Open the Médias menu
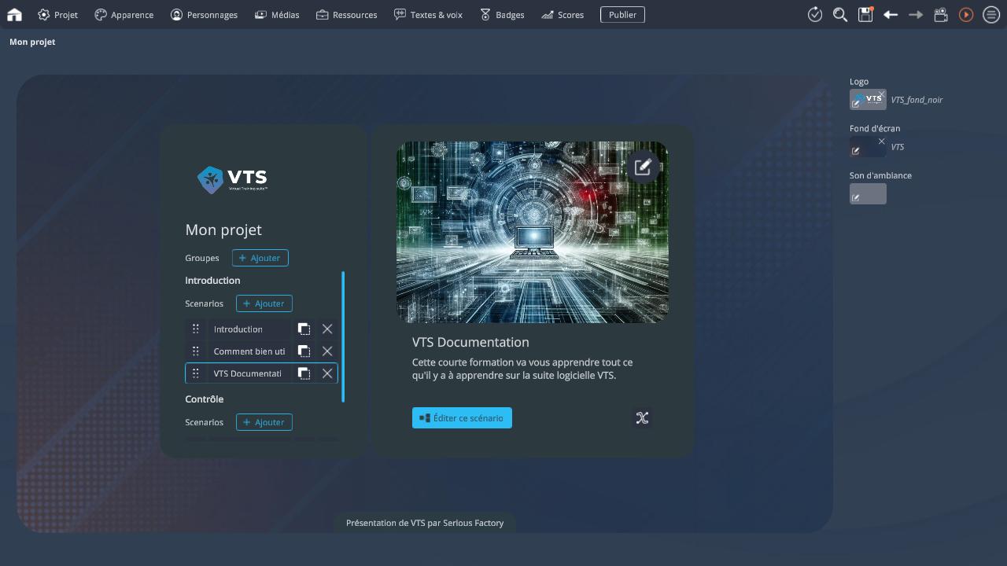 click(x=277, y=15)
